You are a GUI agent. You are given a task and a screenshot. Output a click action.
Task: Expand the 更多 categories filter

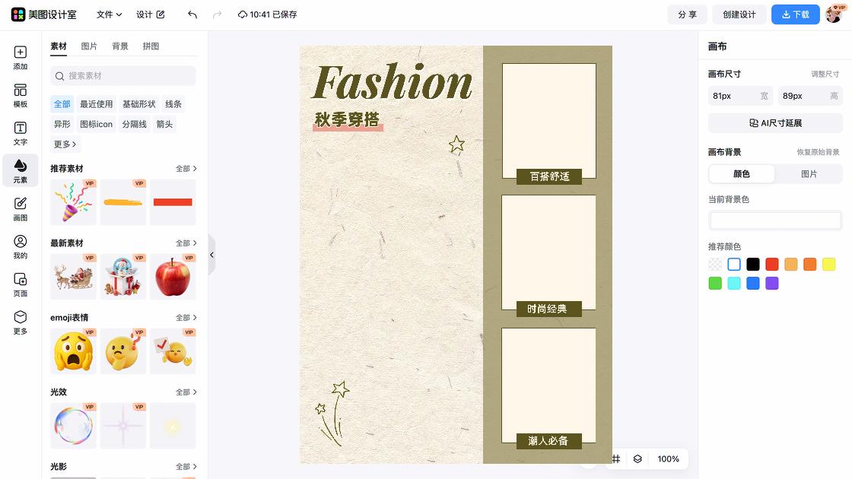[x=65, y=144]
